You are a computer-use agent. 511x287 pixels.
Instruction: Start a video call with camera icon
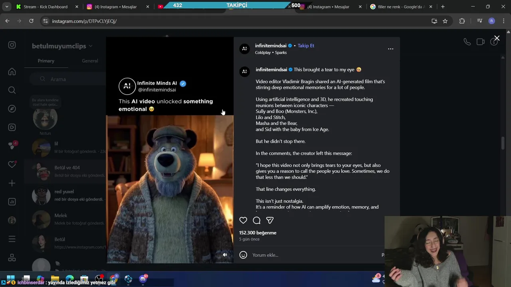point(481,42)
